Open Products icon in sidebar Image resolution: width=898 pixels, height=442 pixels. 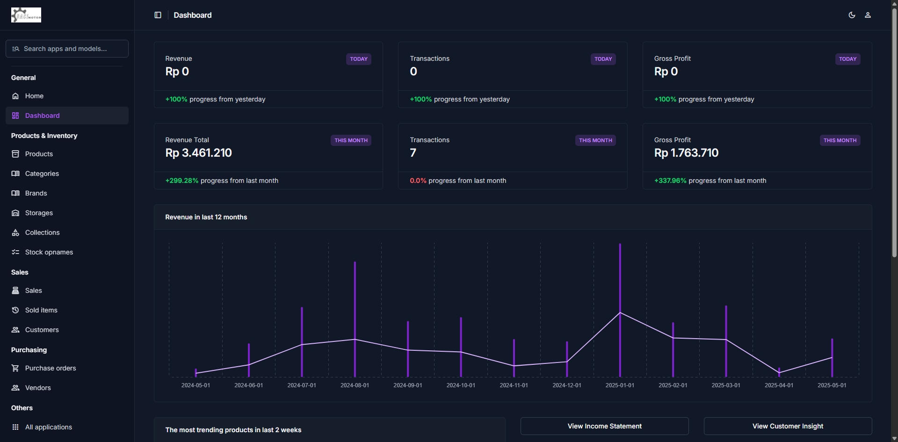coord(15,154)
